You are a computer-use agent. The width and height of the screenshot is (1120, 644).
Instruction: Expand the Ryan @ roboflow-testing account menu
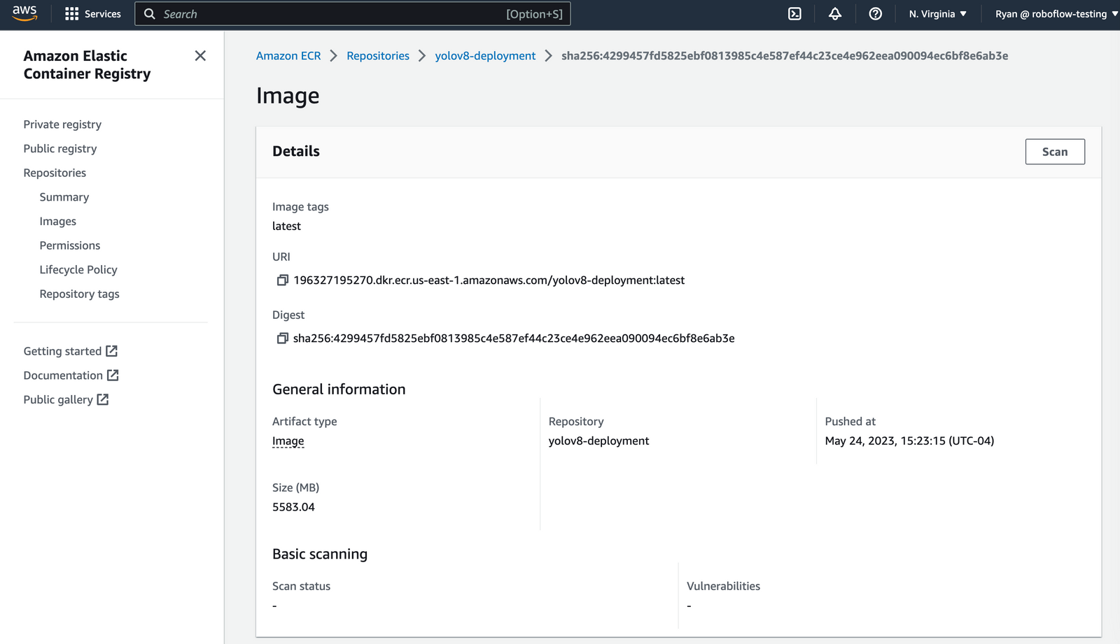[1053, 13]
